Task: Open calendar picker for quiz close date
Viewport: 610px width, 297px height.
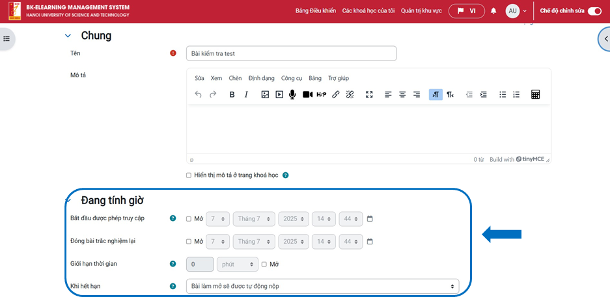Action: (x=370, y=242)
